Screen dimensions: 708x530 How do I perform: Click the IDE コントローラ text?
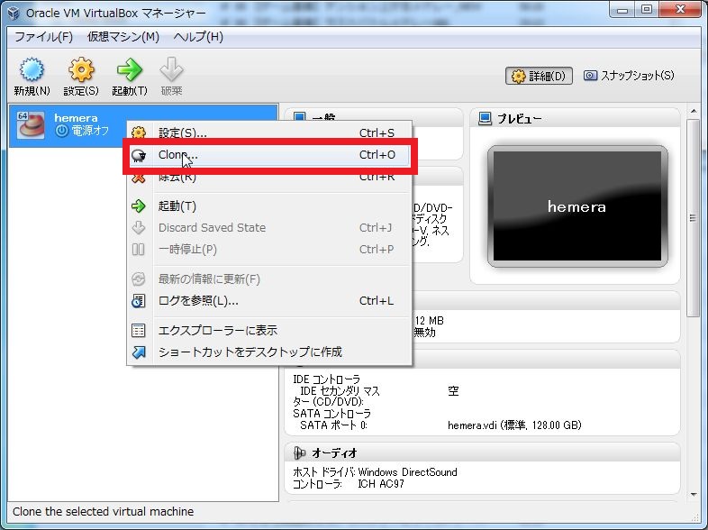[326, 379]
